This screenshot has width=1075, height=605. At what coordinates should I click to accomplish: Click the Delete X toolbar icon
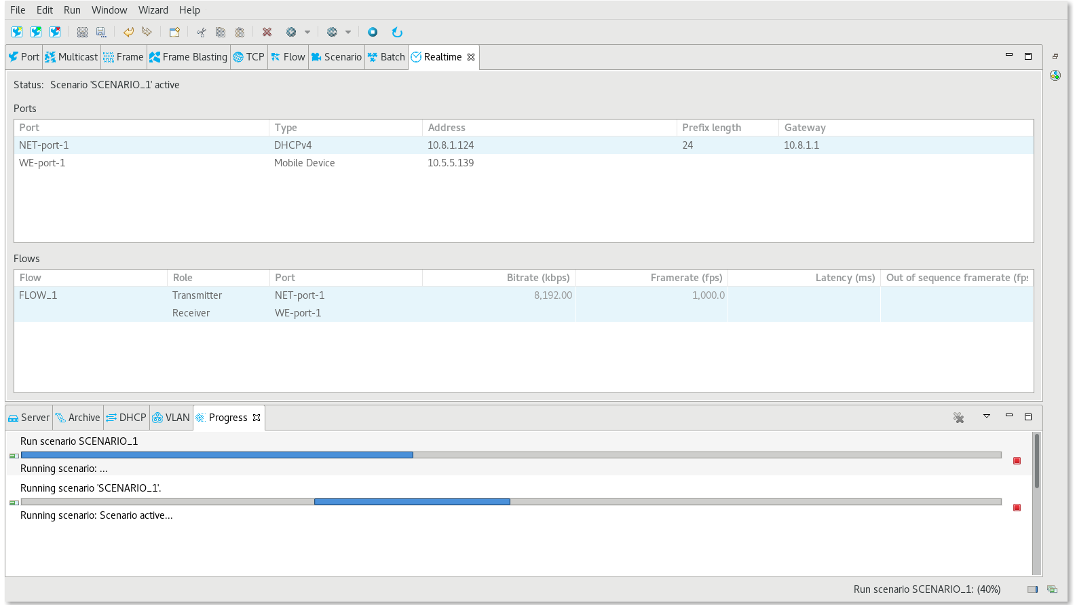pyautogui.click(x=267, y=32)
